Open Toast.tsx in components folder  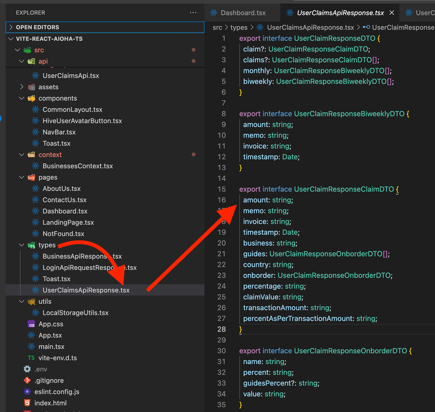click(x=56, y=143)
